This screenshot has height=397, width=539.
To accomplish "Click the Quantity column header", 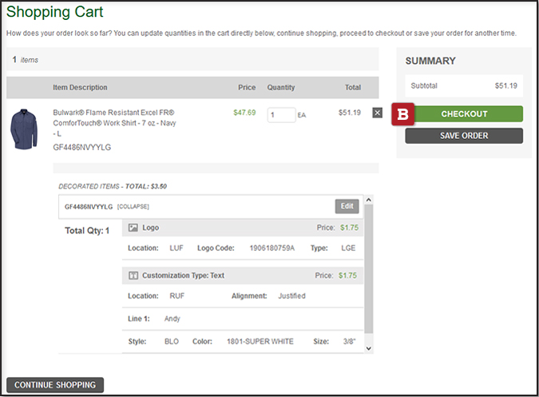I will pyautogui.click(x=281, y=87).
